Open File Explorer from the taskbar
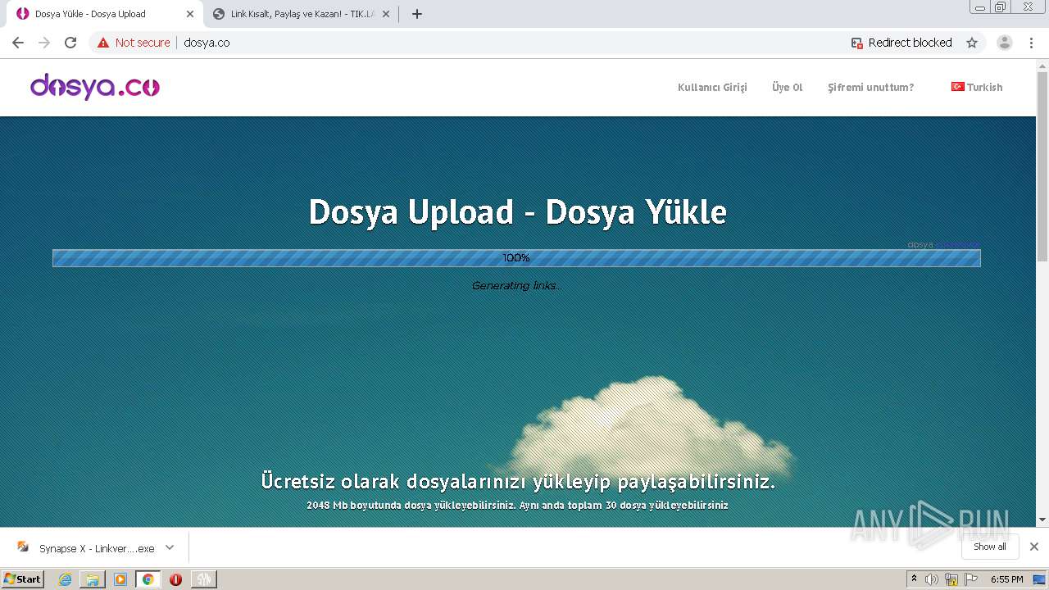 [93, 579]
